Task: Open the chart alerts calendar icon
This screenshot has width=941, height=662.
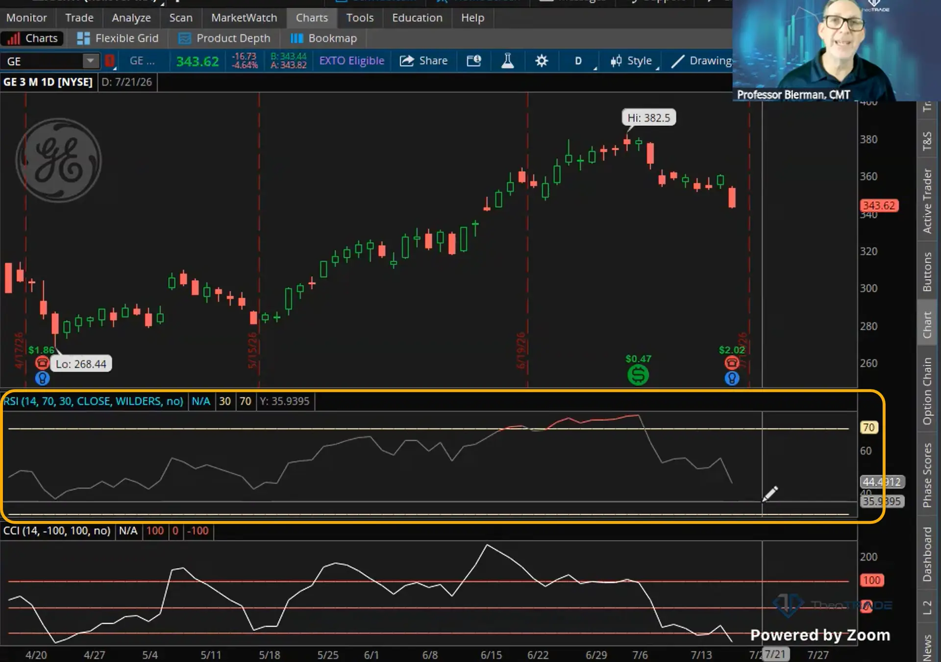Action: pyautogui.click(x=474, y=61)
